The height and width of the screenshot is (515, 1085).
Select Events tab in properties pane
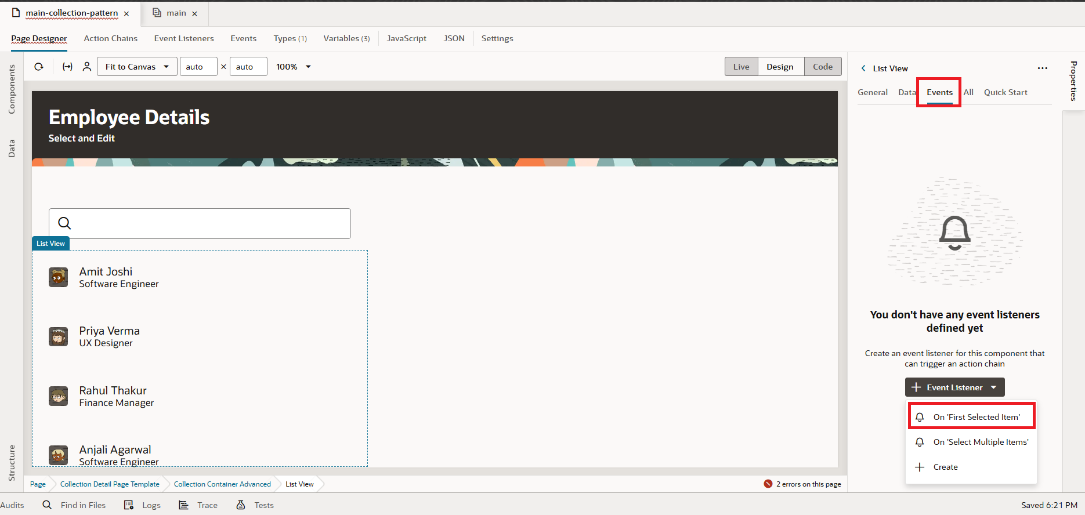tap(939, 92)
